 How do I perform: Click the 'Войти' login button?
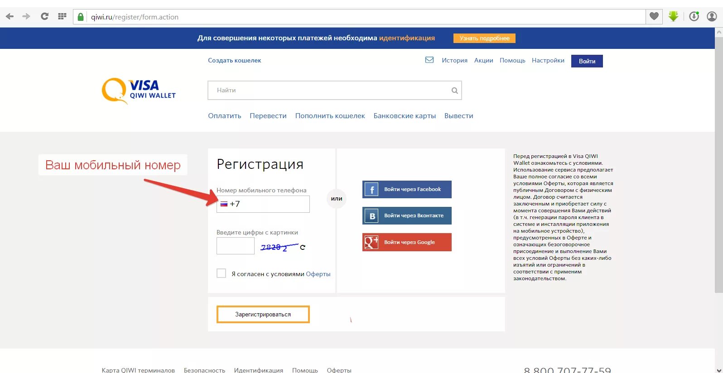tap(587, 61)
